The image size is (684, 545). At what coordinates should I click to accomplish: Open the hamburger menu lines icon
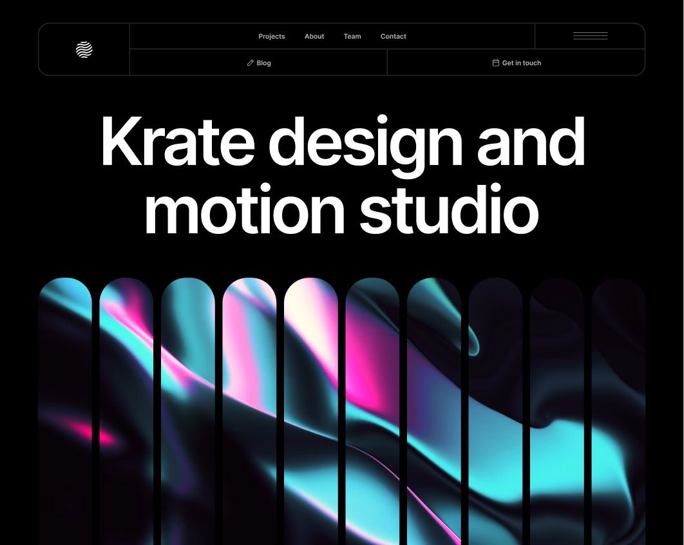click(x=590, y=36)
